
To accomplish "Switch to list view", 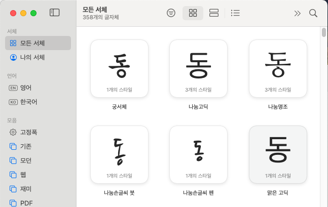I will [x=235, y=13].
